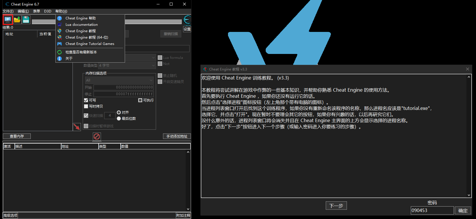
Task: Click icon beside Cheat Engine 教程 (64-位)
Action: (x=59, y=37)
